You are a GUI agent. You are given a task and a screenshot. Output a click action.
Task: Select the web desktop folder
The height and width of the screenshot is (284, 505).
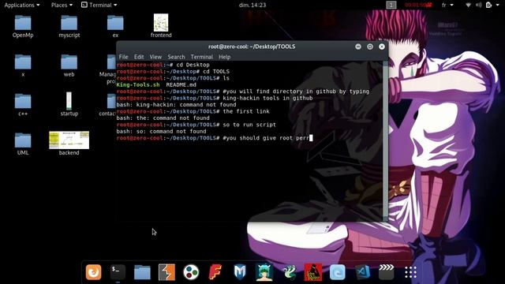[x=69, y=65]
